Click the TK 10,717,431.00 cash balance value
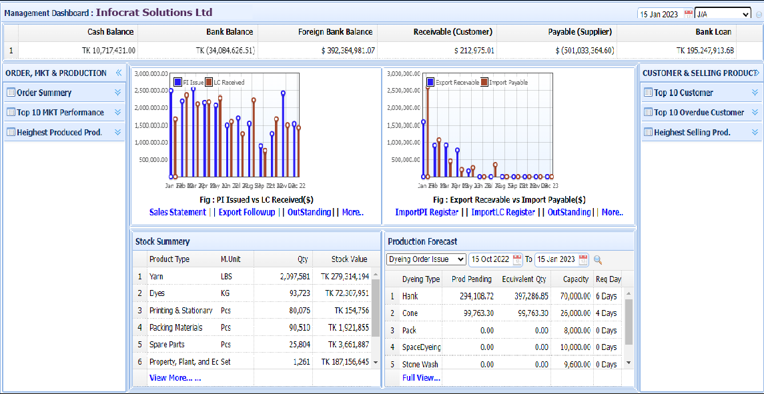Image resolution: width=764 pixels, height=394 pixels. [x=109, y=50]
